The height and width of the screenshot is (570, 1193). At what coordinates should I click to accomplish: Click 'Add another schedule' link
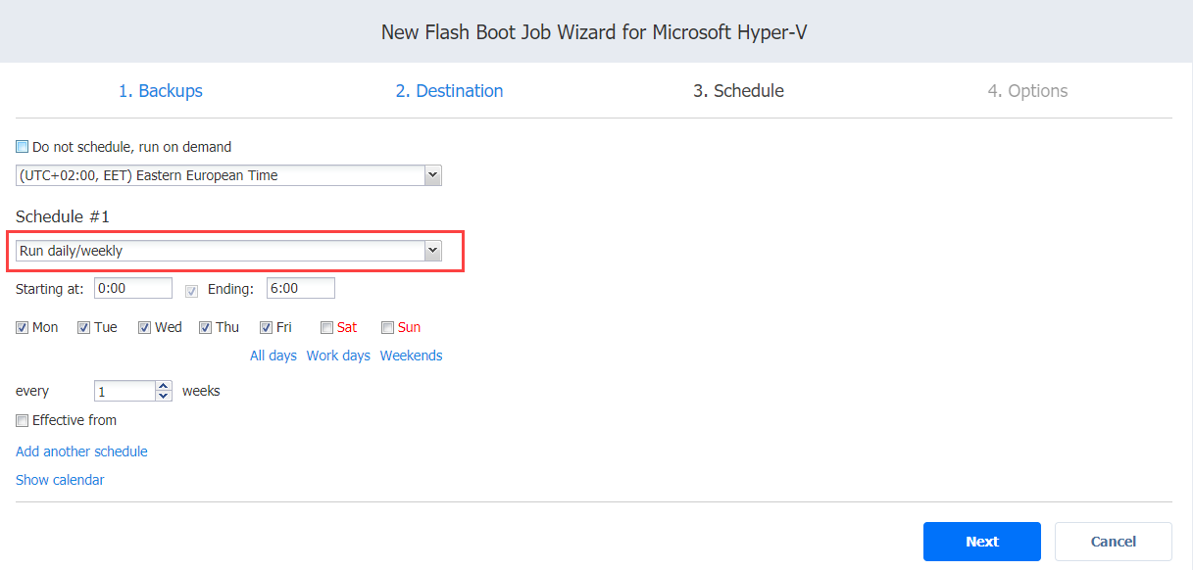click(81, 451)
